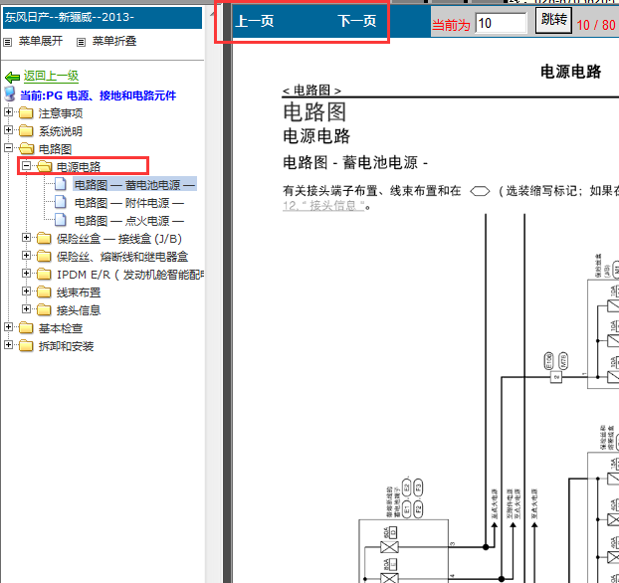Select 电路图 — 蓄电池电源 — tree item
This screenshot has width=619, height=583.
click(134, 184)
